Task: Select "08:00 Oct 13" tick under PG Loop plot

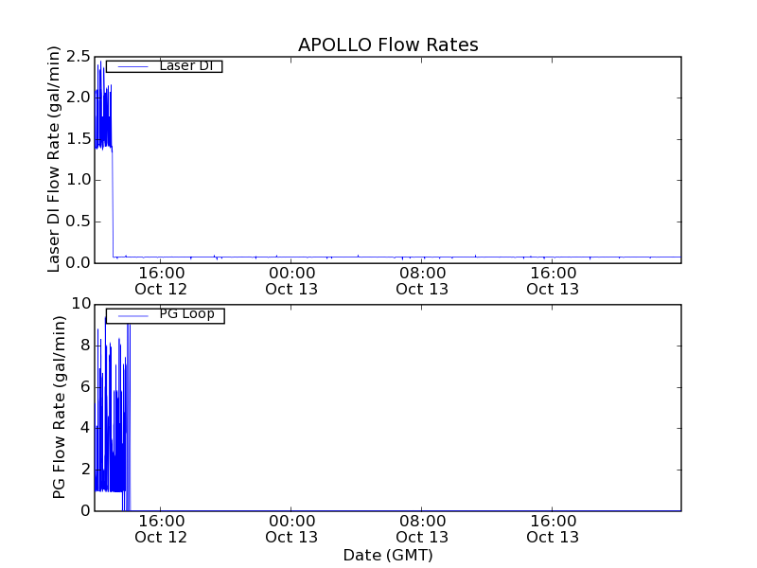Action: (x=422, y=528)
